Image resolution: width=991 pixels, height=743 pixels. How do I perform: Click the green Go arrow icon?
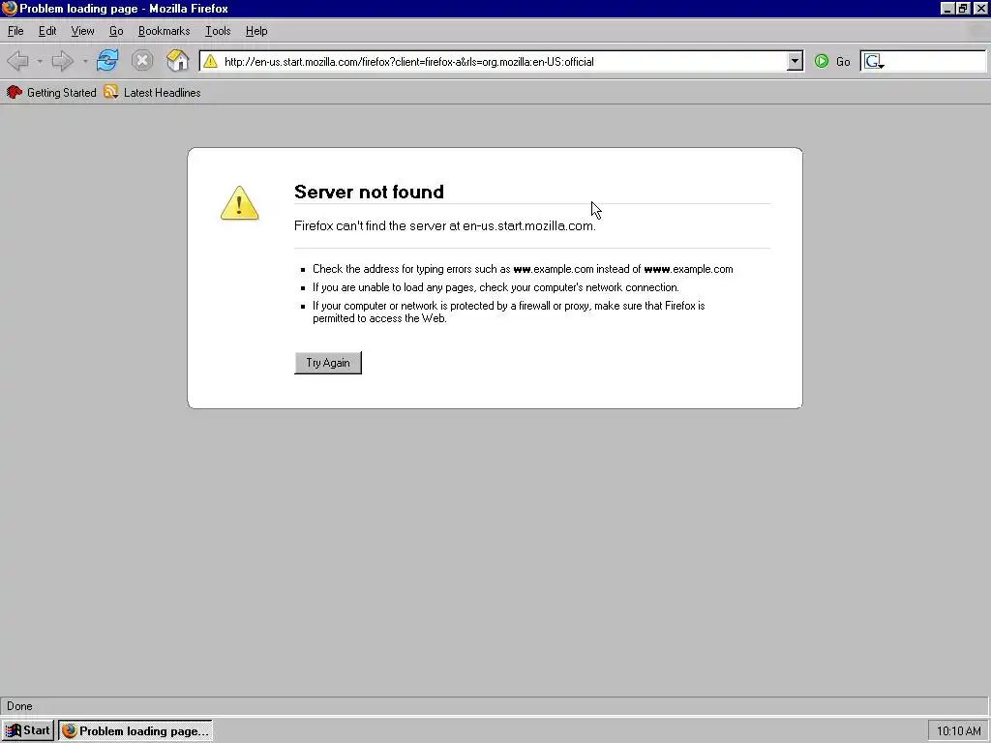(821, 61)
